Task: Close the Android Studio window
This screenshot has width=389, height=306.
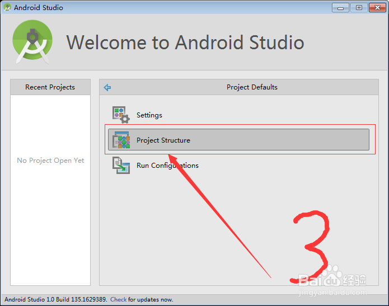Action: 377,8
